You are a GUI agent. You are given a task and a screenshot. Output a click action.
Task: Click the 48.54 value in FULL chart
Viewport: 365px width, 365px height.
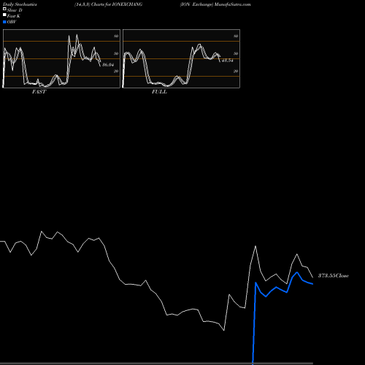pyautogui.click(x=228, y=61)
